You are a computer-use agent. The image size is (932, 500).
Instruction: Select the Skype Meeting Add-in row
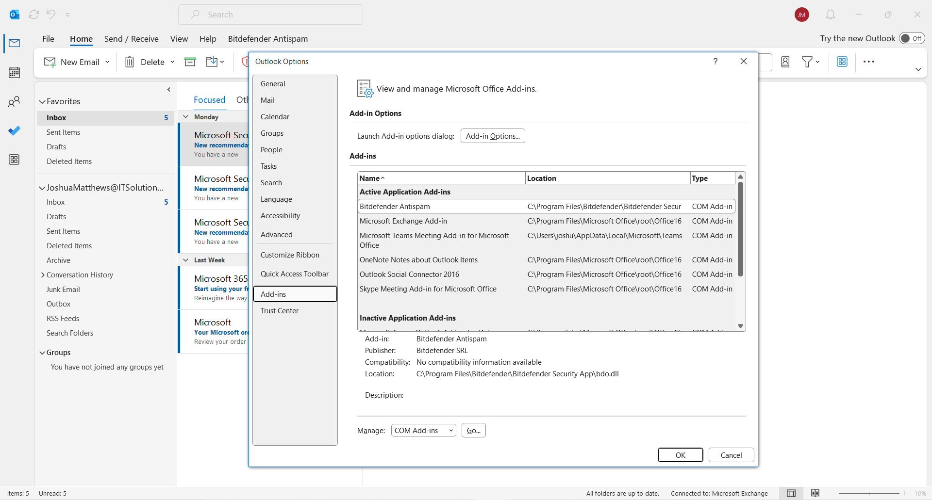(x=546, y=289)
